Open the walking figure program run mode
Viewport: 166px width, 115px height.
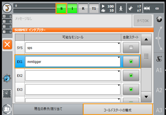point(121,8)
